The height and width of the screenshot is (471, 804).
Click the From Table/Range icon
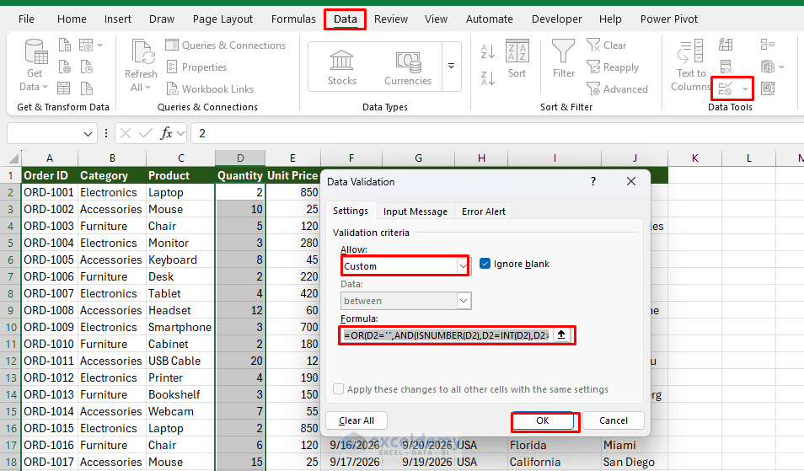(x=63, y=88)
